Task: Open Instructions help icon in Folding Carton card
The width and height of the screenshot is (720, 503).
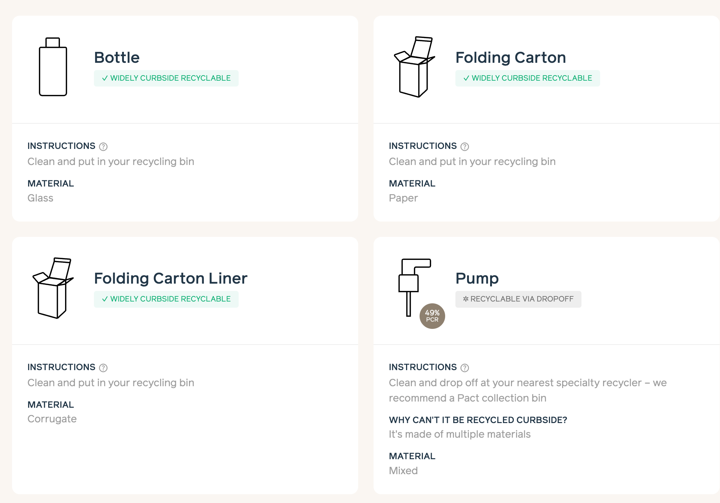Action: (x=465, y=146)
